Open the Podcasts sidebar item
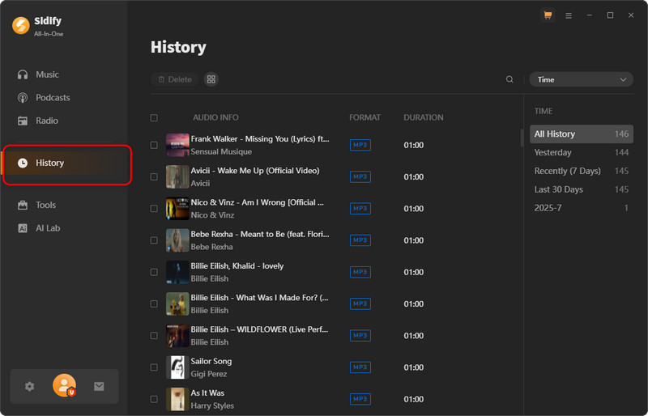 click(44, 98)
